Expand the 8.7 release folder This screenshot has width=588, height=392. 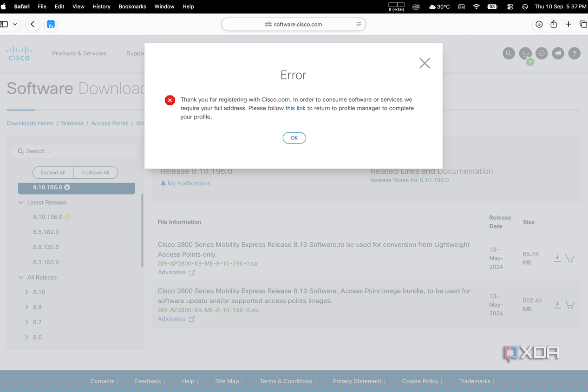pos(26,322)
